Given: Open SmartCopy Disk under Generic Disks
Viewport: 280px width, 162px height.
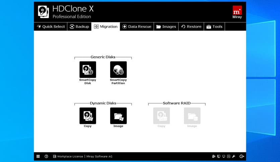Looking at the screenshot, I should coord(88,70).
